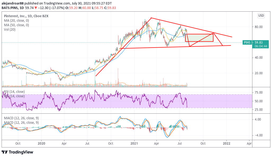
Task: Click the C:59.83 close value
Action: 110,8
